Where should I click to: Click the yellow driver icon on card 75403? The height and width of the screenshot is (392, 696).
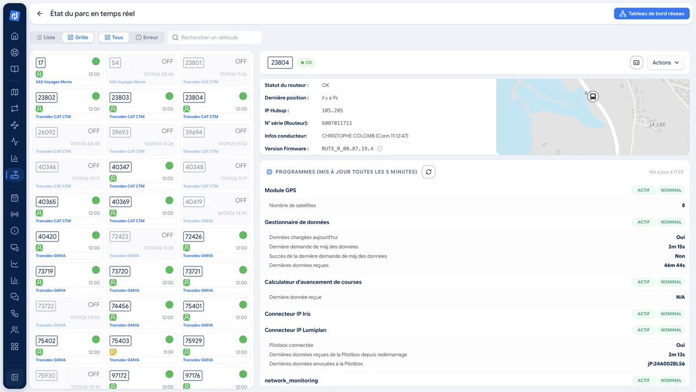point(113,352)
